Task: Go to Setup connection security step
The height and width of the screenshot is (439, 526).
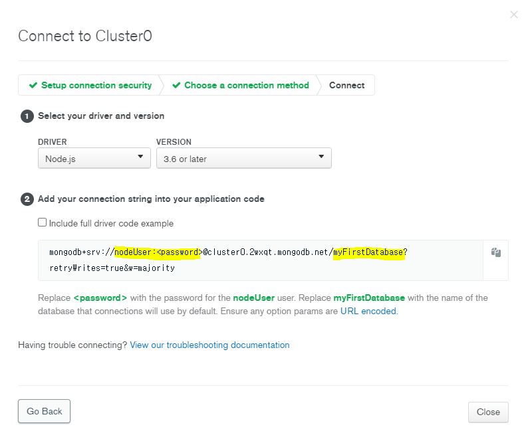Action: 90,85
